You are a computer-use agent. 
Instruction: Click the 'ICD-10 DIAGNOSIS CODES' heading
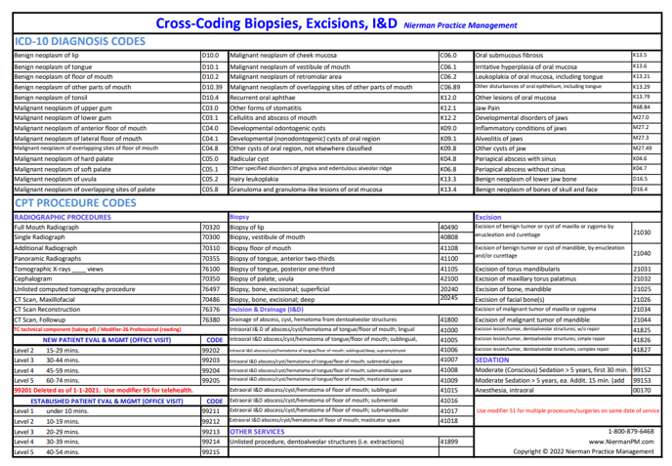(x=80, y=42)
